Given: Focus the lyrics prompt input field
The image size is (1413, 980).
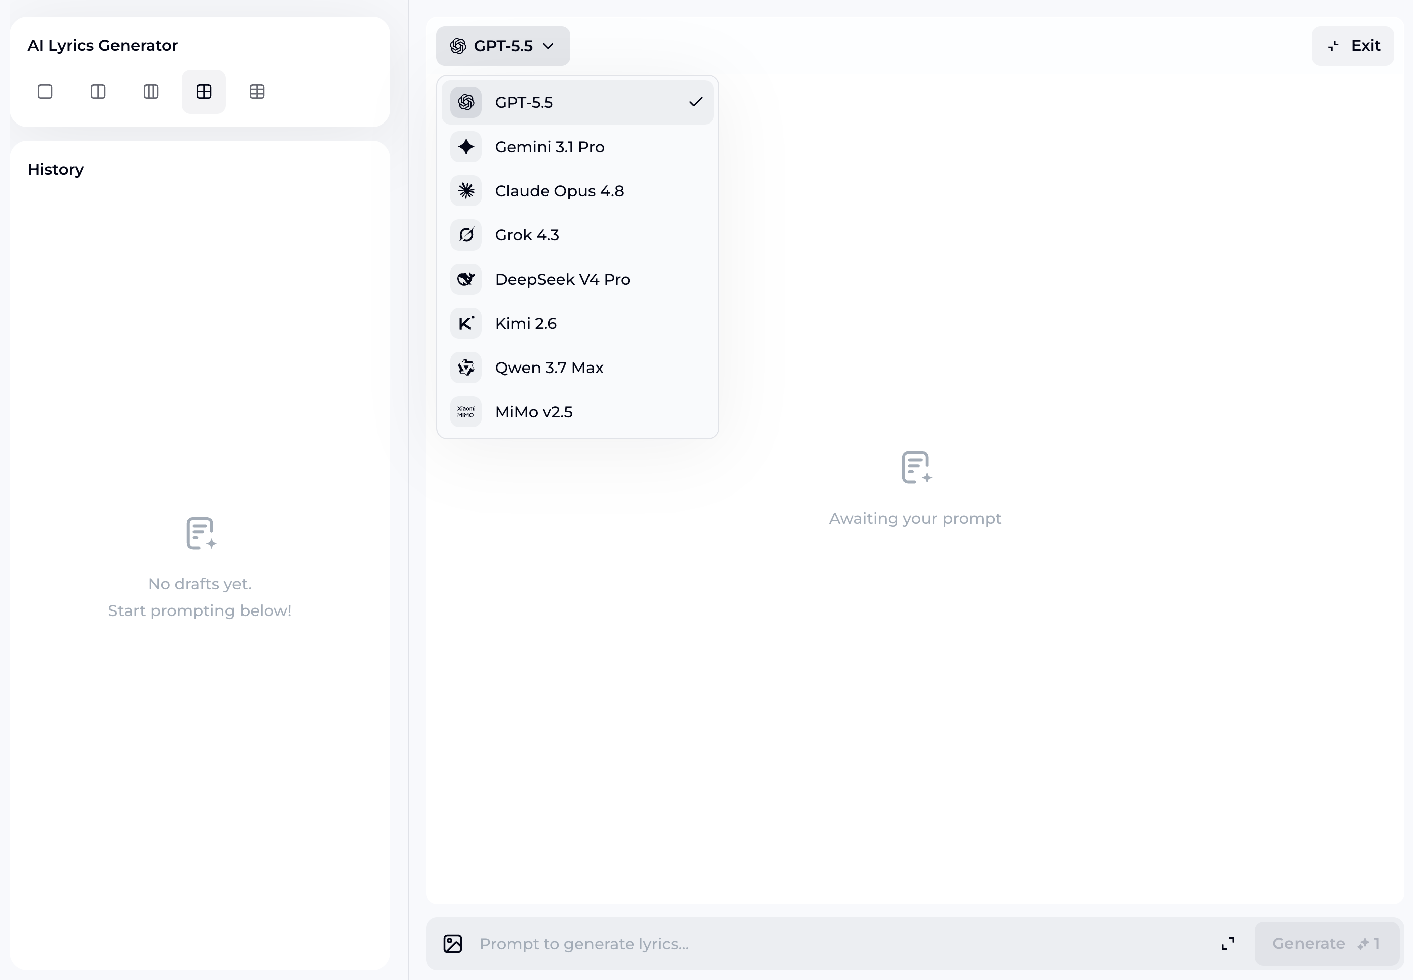Looking at the screenshot, I should [841, 944].
